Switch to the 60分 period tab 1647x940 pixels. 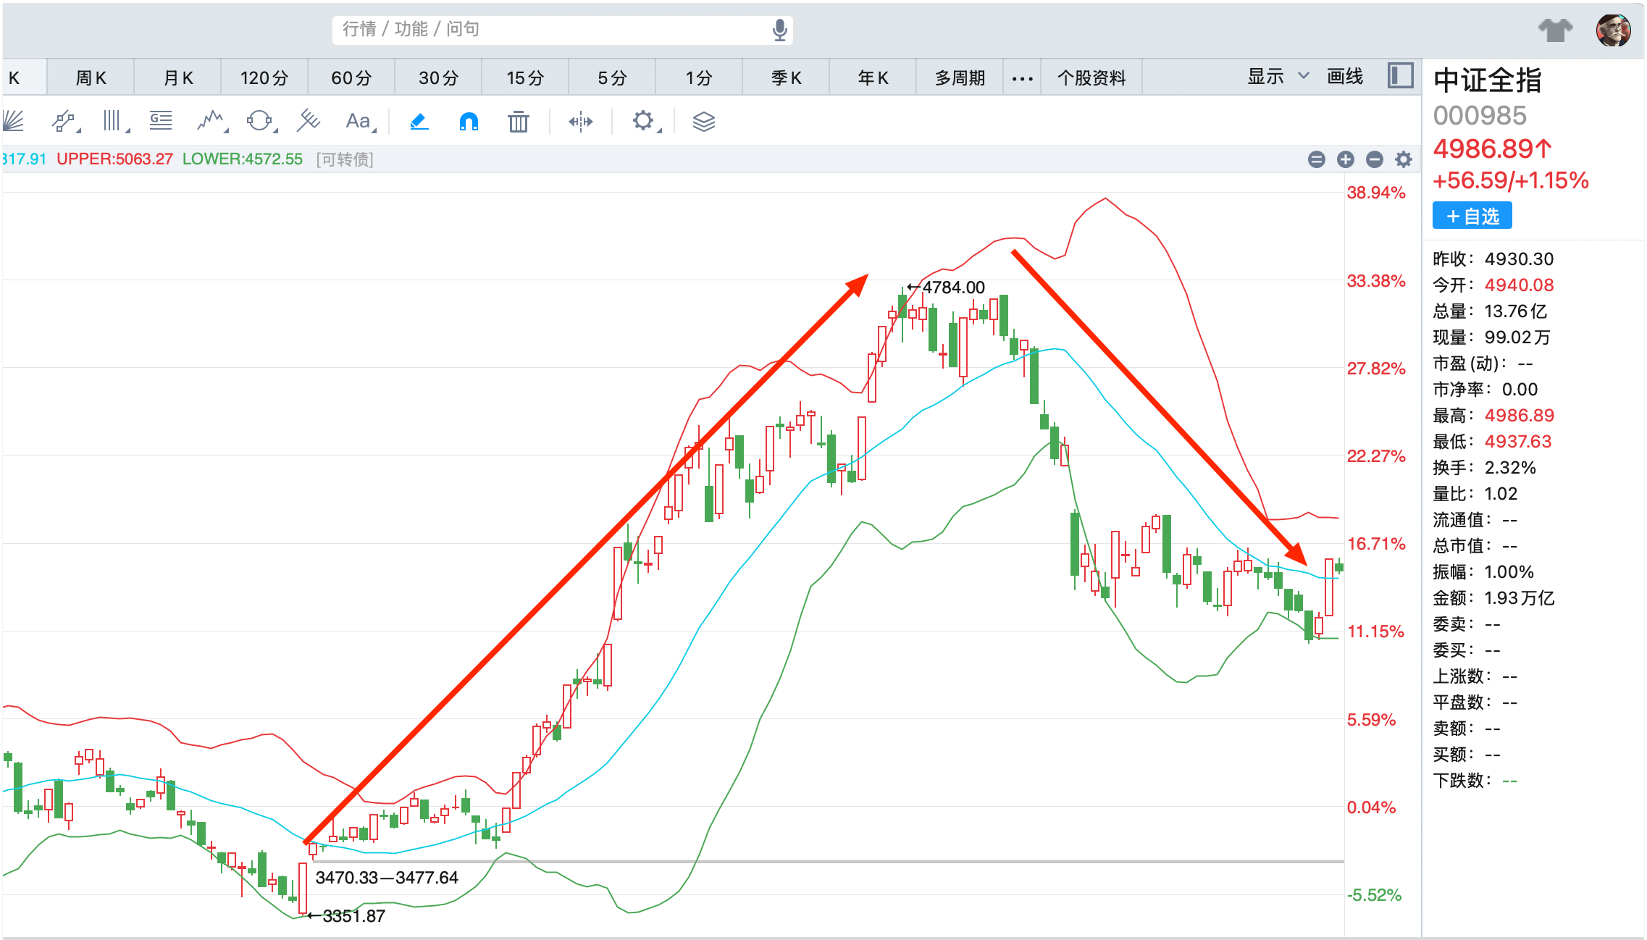click(x=351, y=77)
